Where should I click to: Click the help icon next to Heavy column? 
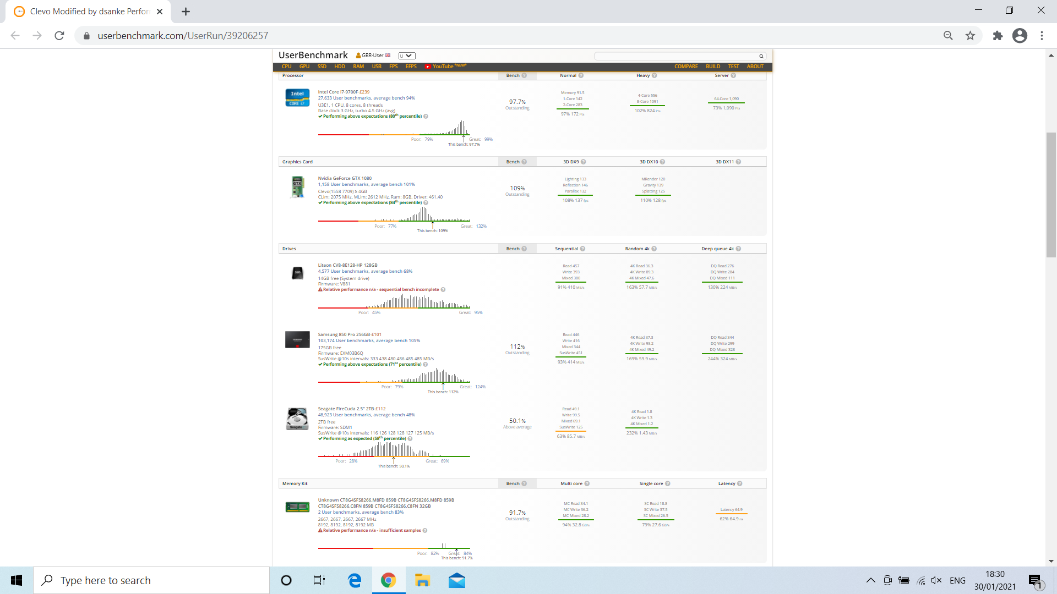click(654, 76)
